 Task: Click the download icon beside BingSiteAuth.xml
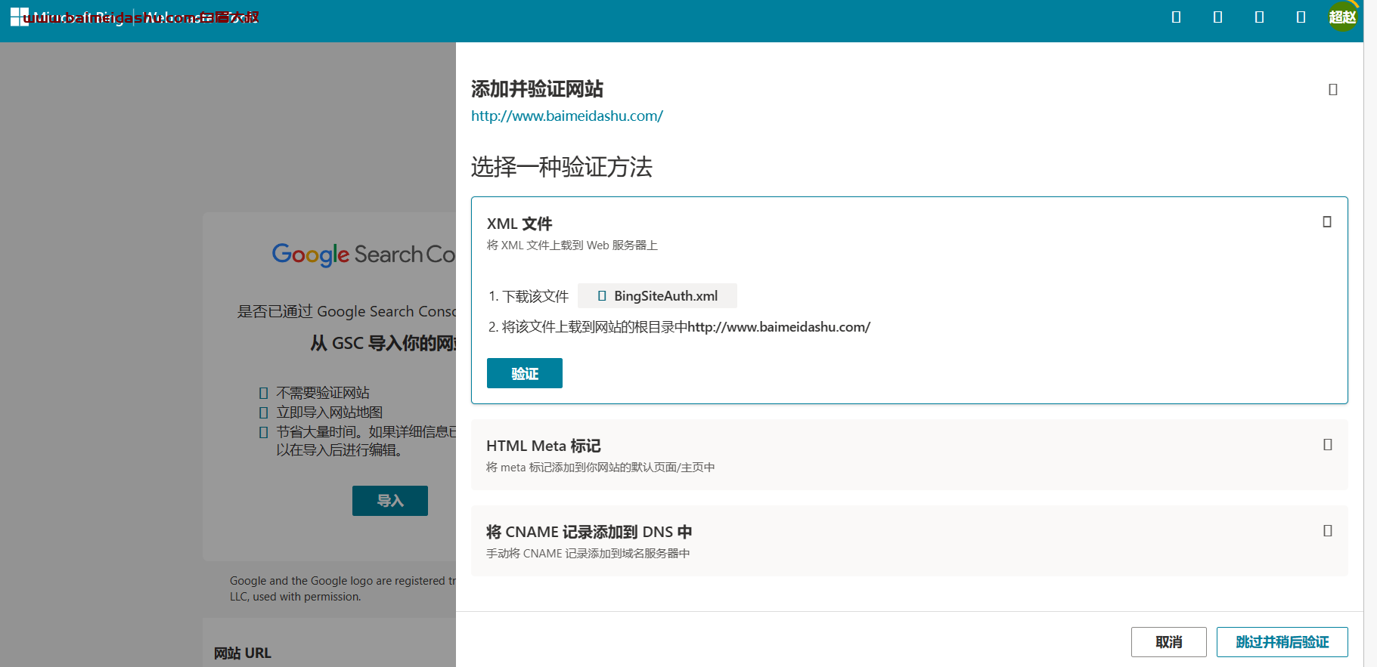(602, 296)
